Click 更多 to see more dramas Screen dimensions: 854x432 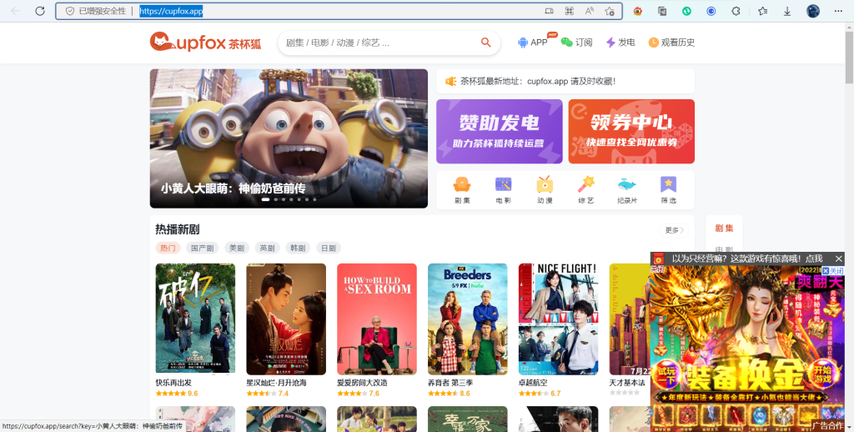pyautogui.click(x=674, y=230)
